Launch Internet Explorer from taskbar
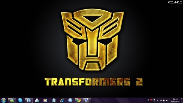Image resolution: width=183 pixels, height=103 pixels. coord(62,100)
